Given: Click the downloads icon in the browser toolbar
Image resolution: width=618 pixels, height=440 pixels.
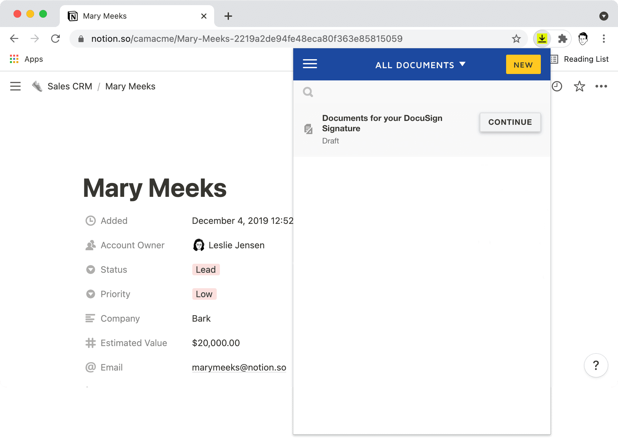Looking at the screenshot, I should 543,38.
